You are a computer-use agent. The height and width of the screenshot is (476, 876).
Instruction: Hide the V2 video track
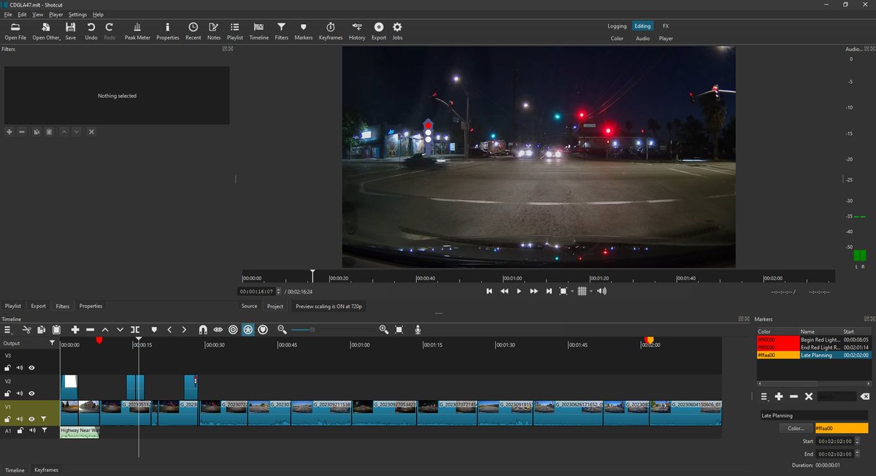(x=32, y=393)
